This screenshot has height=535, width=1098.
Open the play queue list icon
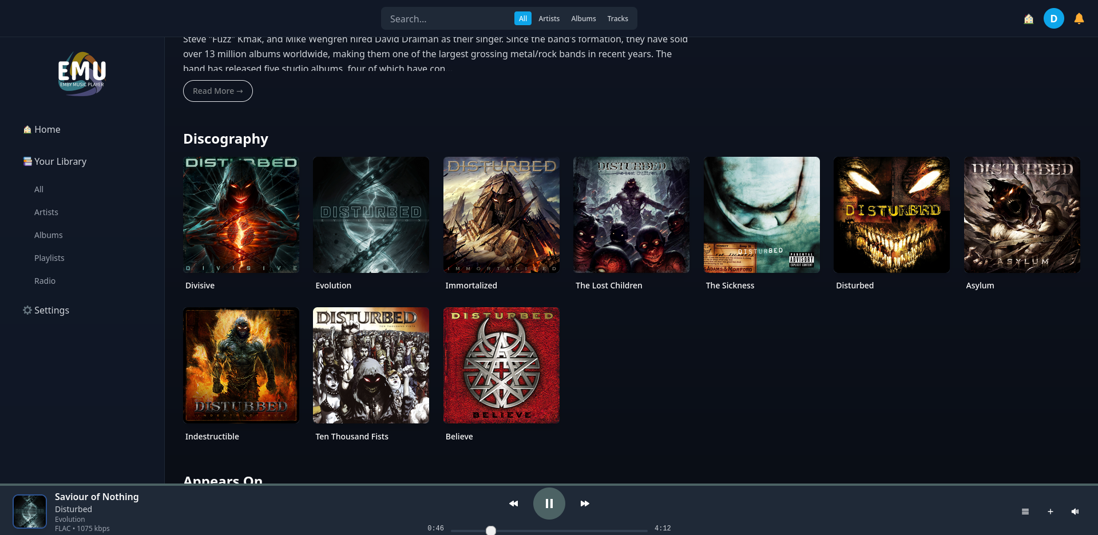pos(1025,512)
